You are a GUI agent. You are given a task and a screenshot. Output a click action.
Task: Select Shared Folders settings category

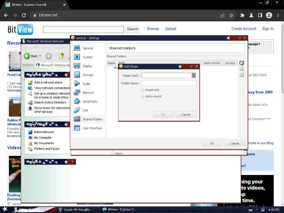(x=88, y=119)
